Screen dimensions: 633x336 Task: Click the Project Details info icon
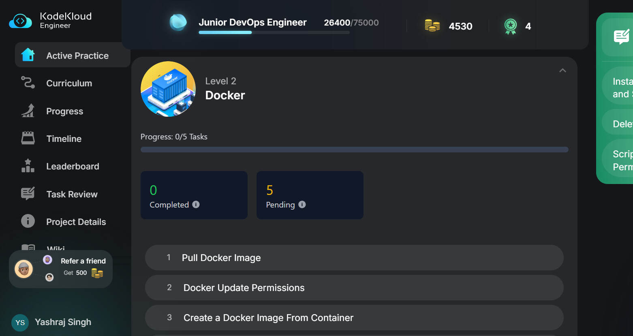[x=28, y=221]
